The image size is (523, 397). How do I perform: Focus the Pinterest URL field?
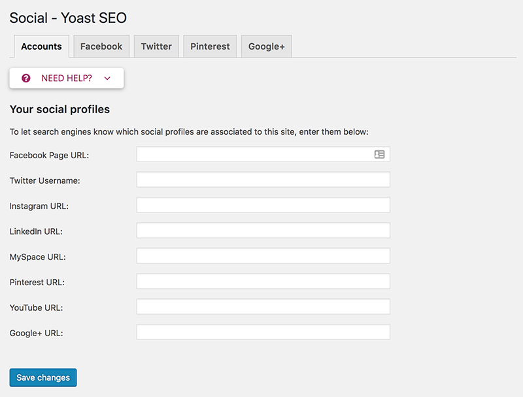click(263, 281)
